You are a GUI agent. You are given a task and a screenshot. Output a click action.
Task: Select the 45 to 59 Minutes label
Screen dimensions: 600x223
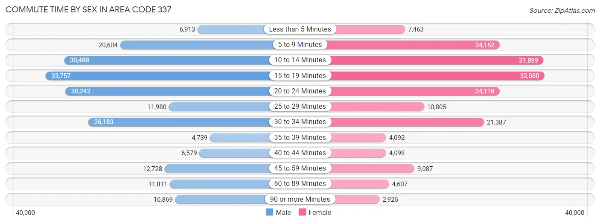coord(300,168)
